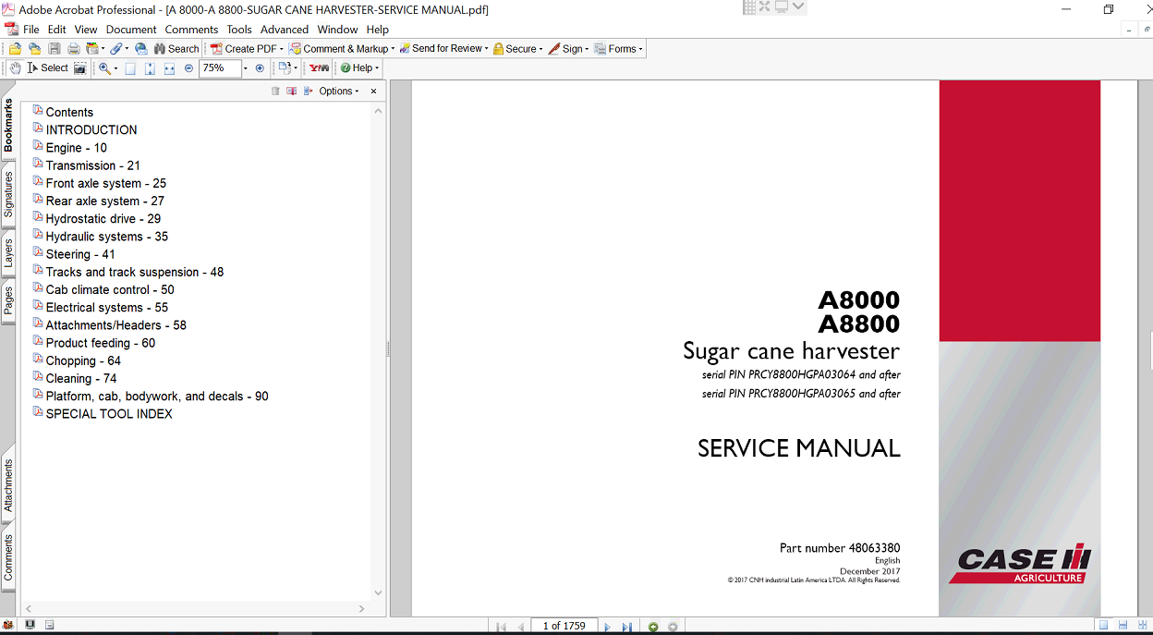Click the Print icon in toolbar
Image resolution: width=1153 pixels, height=635 pixels.
73,49
